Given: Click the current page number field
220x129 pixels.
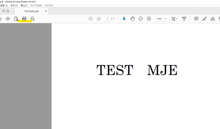Looking at the screenshot, I should [x=107, y=19].
